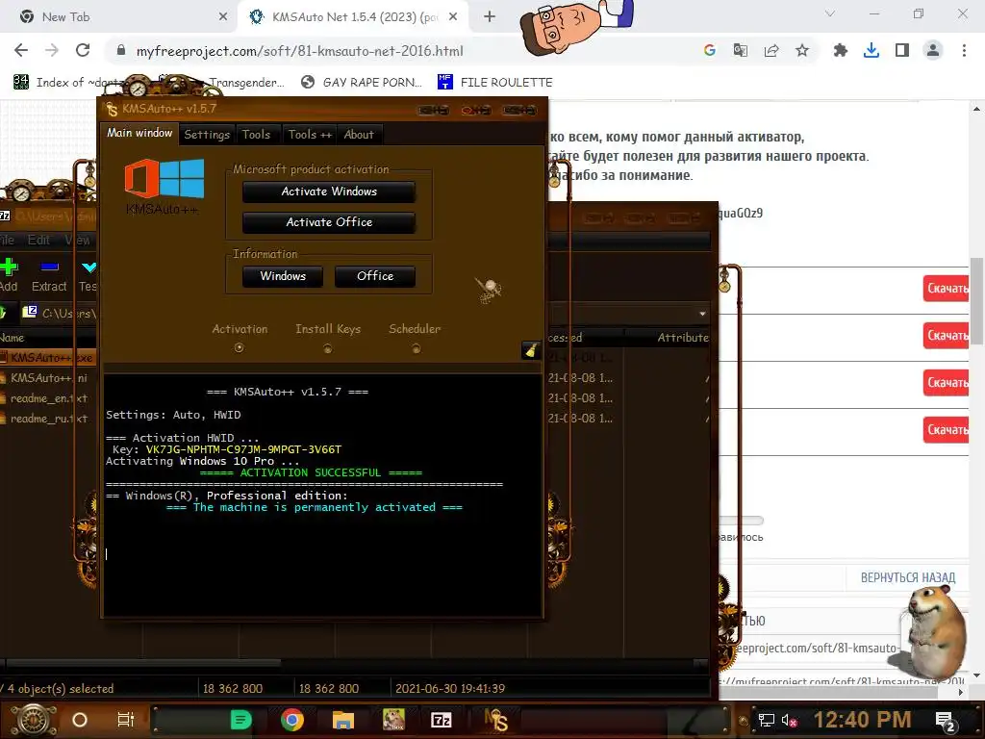Select the Activation radio button
Screen dimensions: 985x739
coord(239,347)
